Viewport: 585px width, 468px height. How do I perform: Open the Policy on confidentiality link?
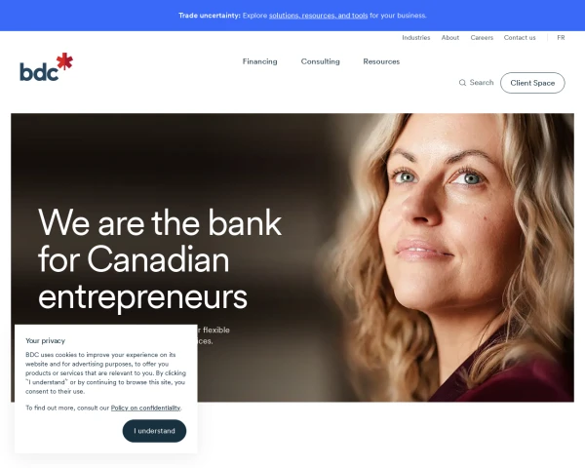[x=145, y=408]
